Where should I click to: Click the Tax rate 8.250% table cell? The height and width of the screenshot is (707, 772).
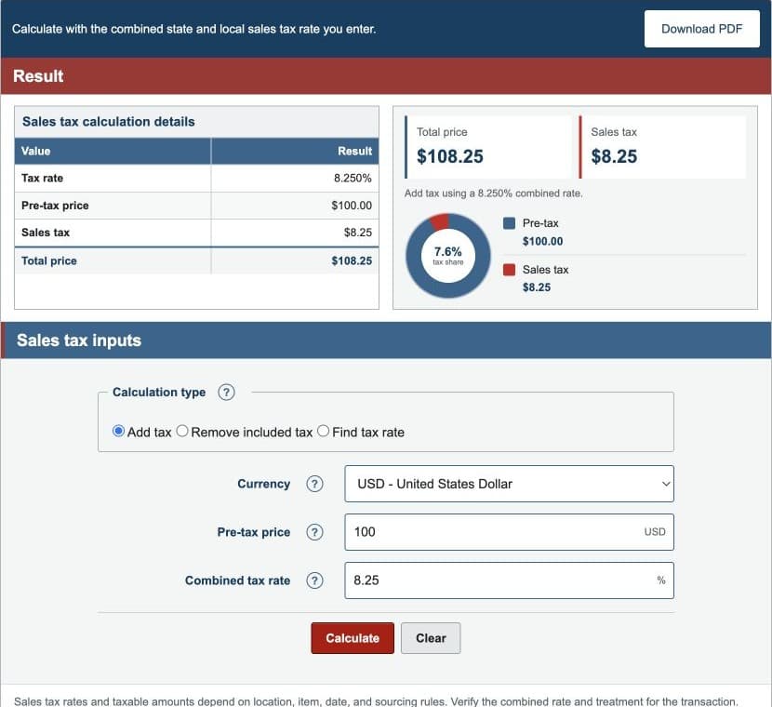(295, 179)
